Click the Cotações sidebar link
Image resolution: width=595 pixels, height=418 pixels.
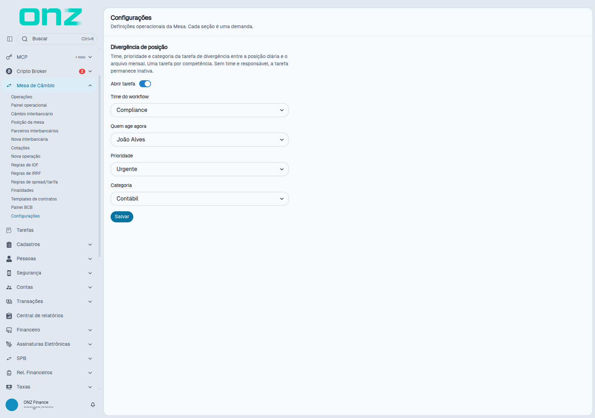click(20, 148)
